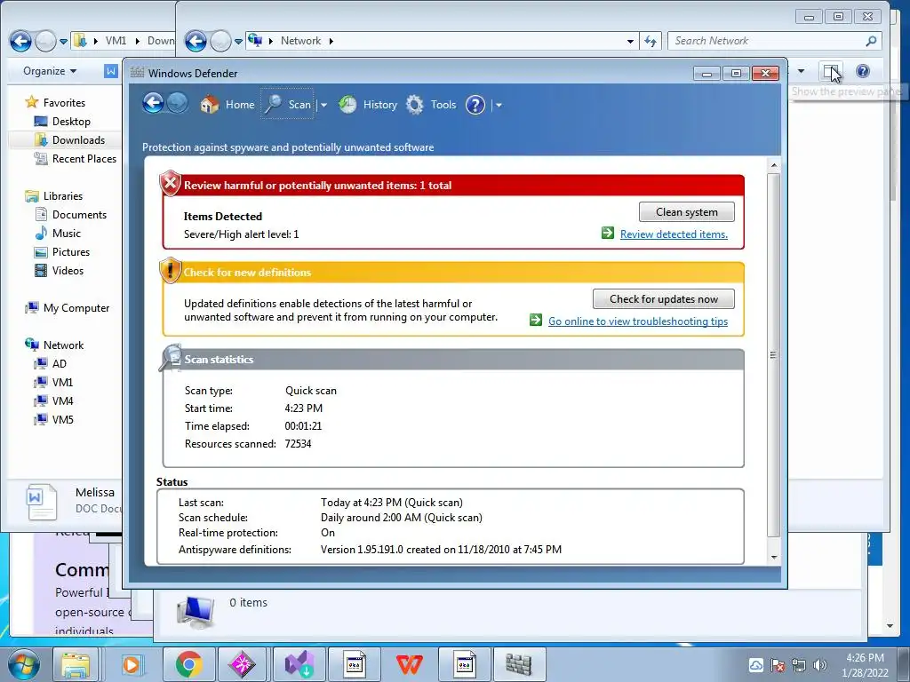Viewport: 910px width, 682px height.
Task: Start a scan with the Scan button
Action: pos(287,105)
